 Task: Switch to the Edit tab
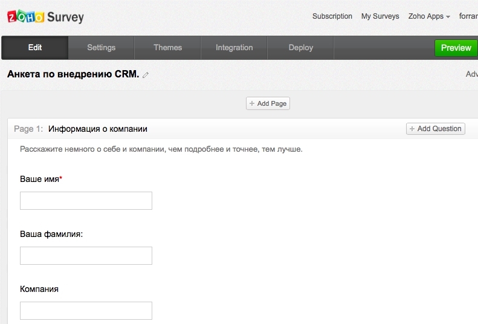pyautogui.click(x=35, y=48)
